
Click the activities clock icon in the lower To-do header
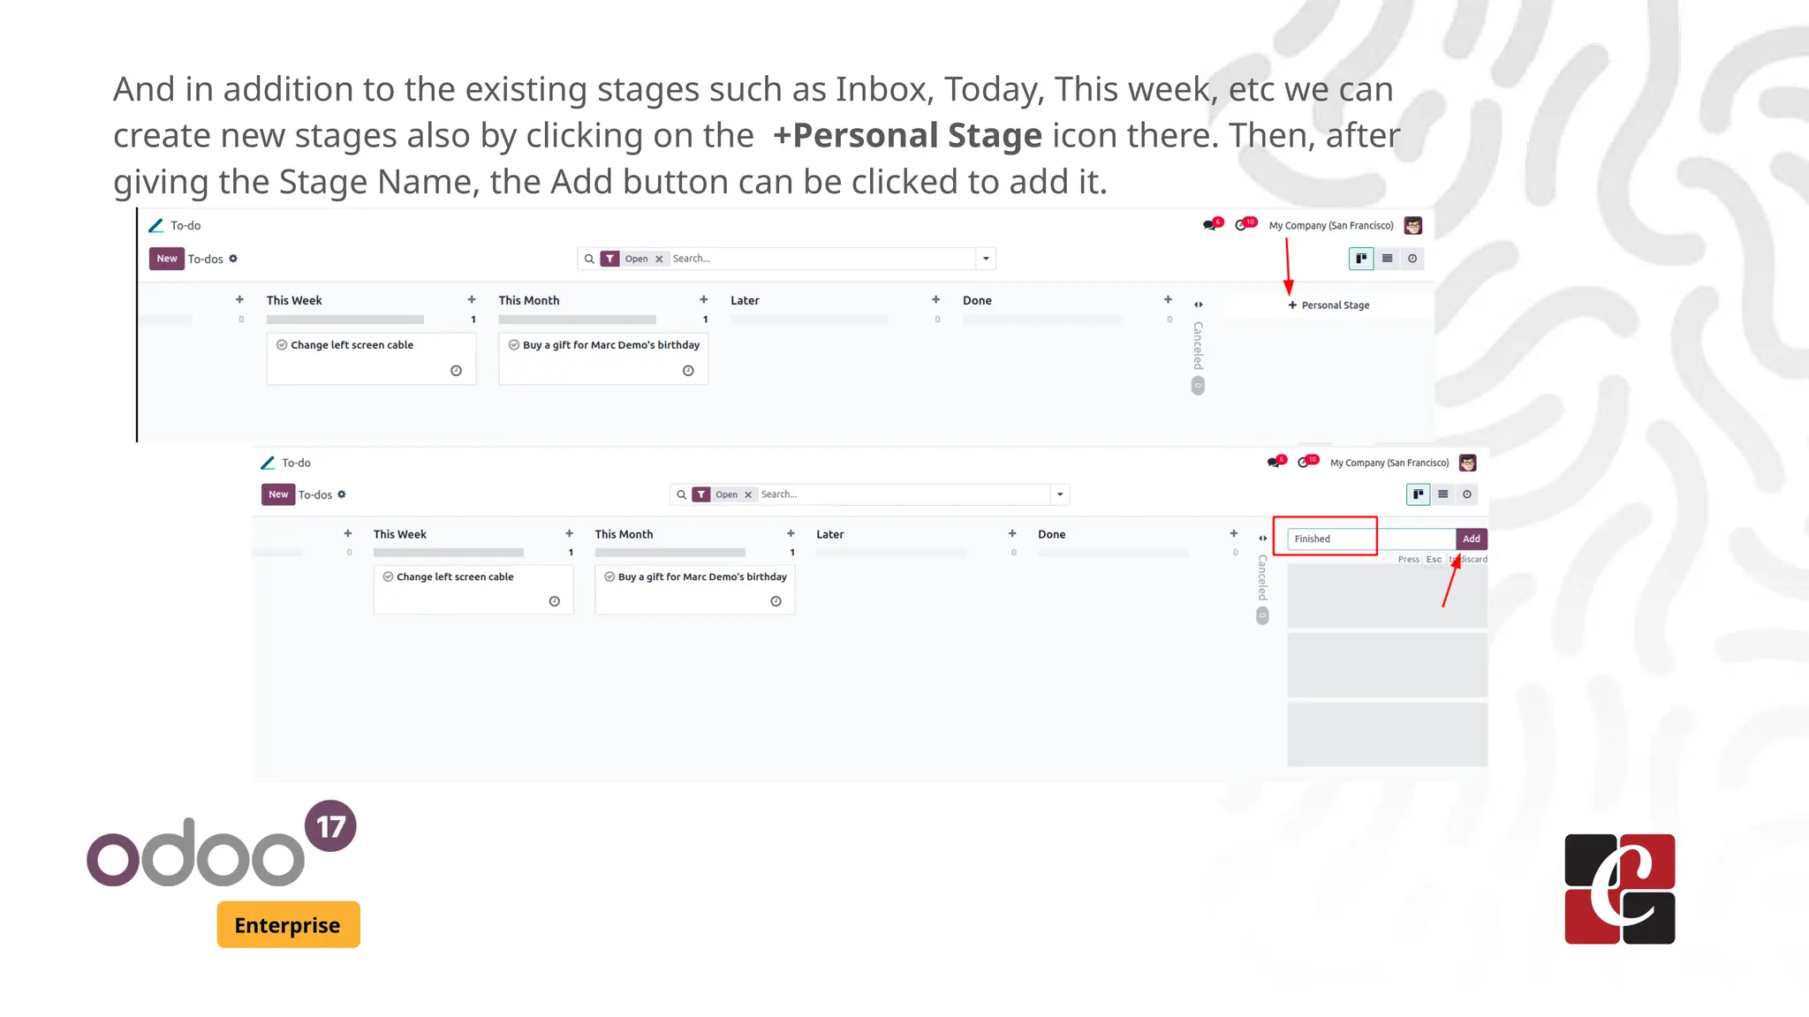click(1304, 463)
